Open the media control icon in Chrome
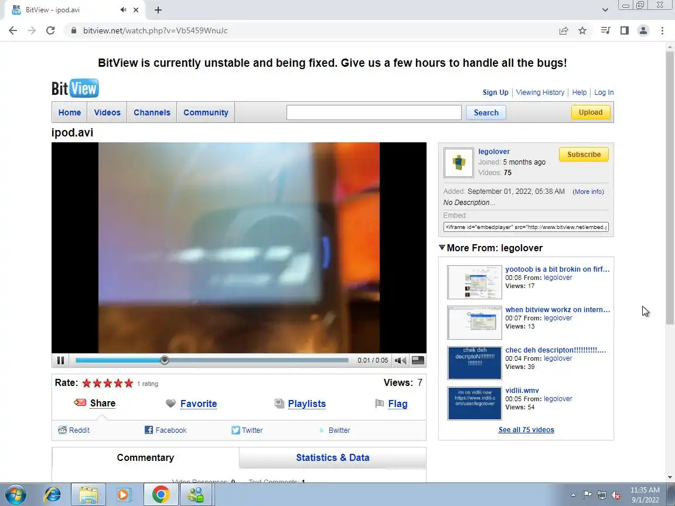 tap(606, 30)
